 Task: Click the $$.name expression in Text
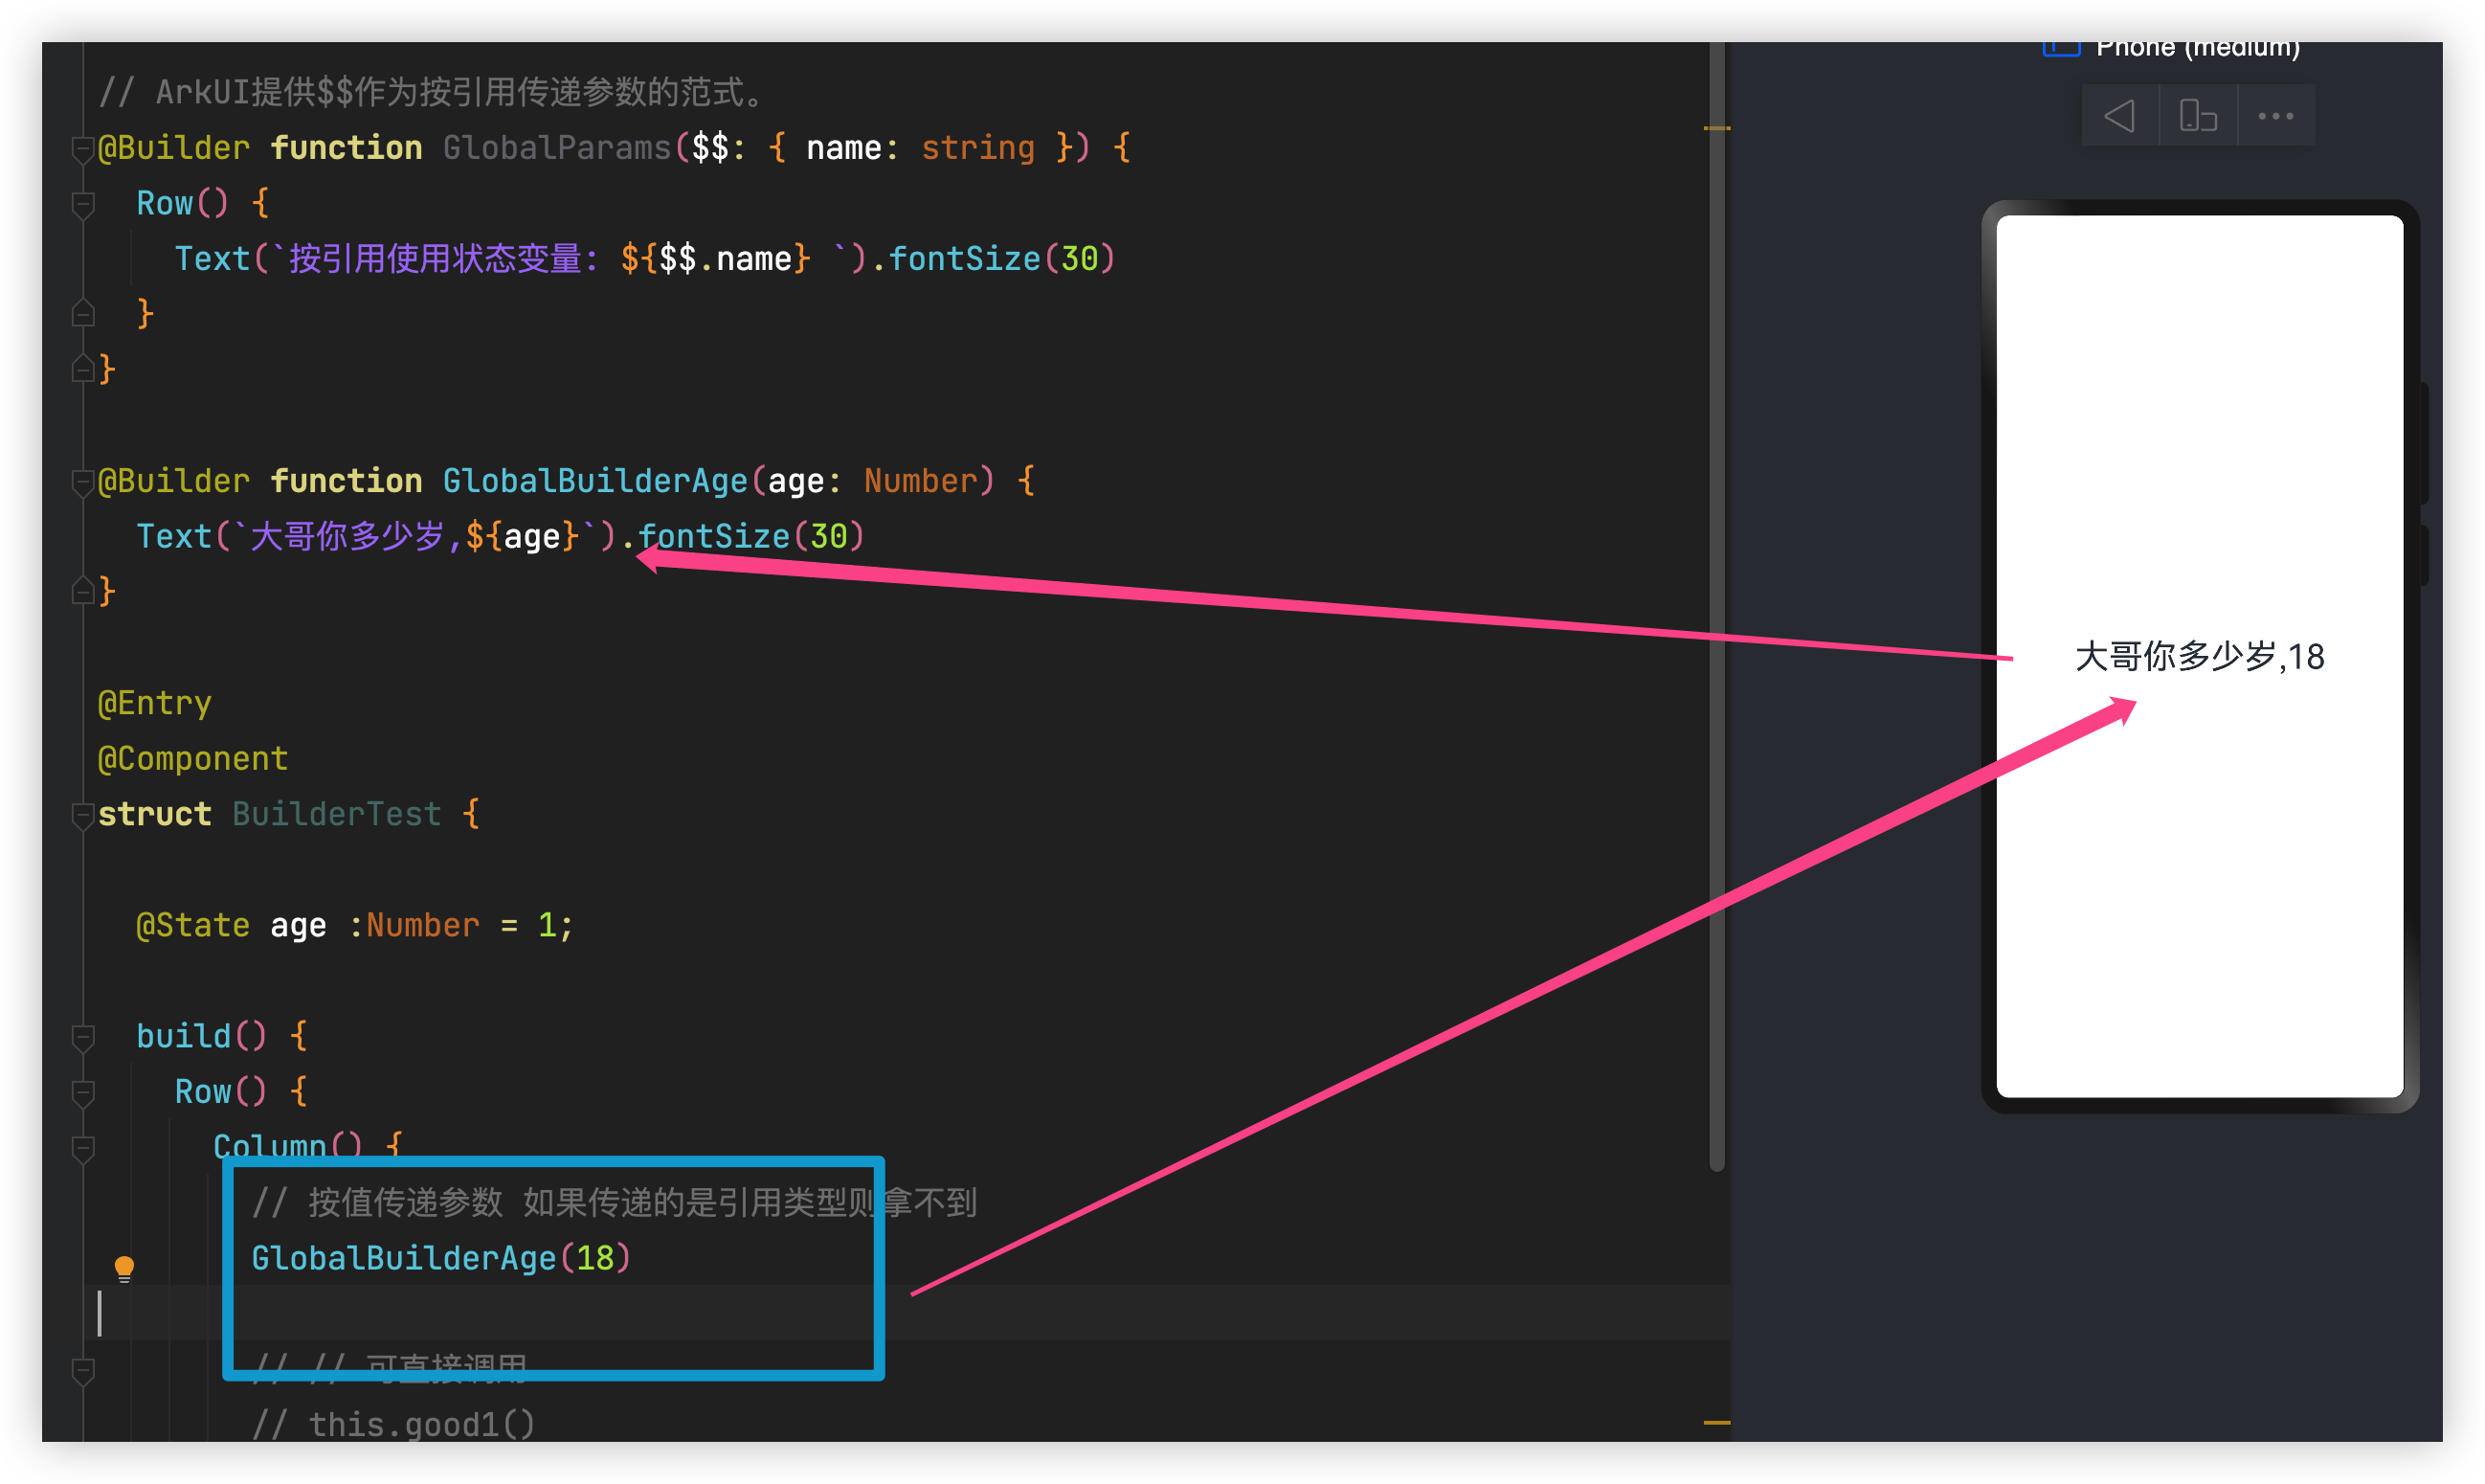[725, 259]
